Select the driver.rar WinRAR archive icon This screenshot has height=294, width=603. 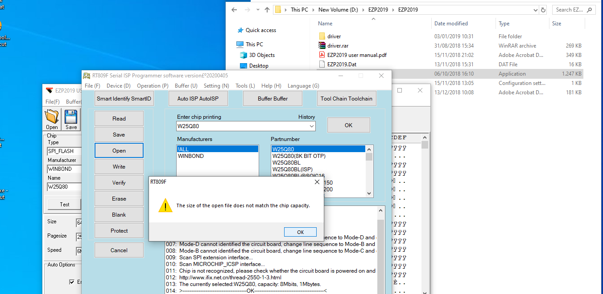(322, 45)
